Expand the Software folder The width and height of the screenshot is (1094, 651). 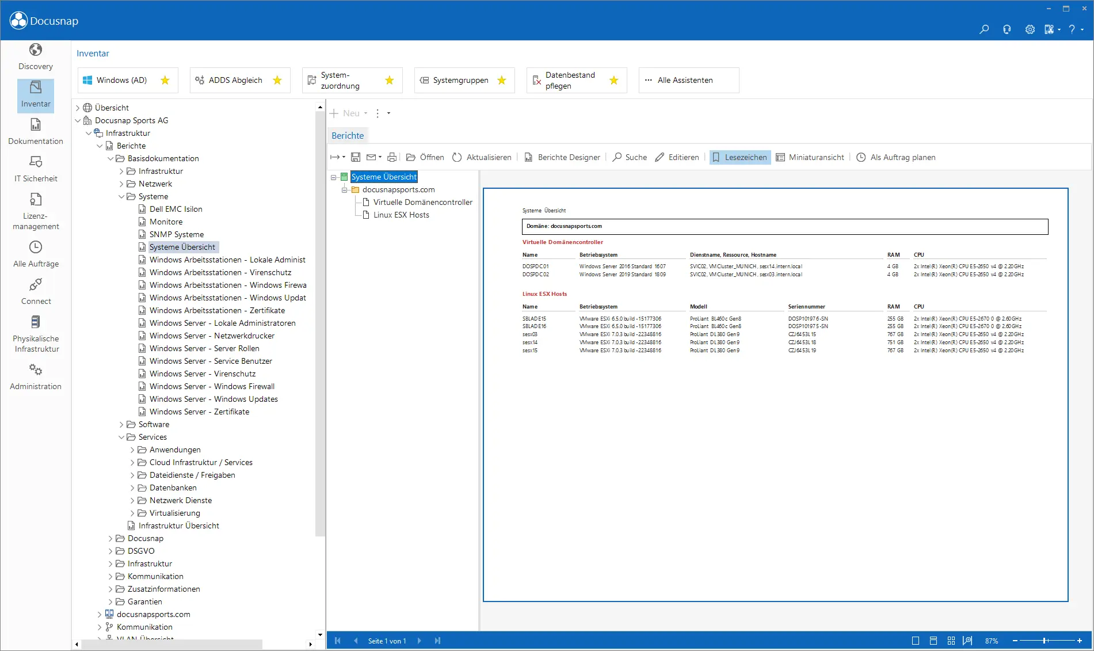click(121, 424)
